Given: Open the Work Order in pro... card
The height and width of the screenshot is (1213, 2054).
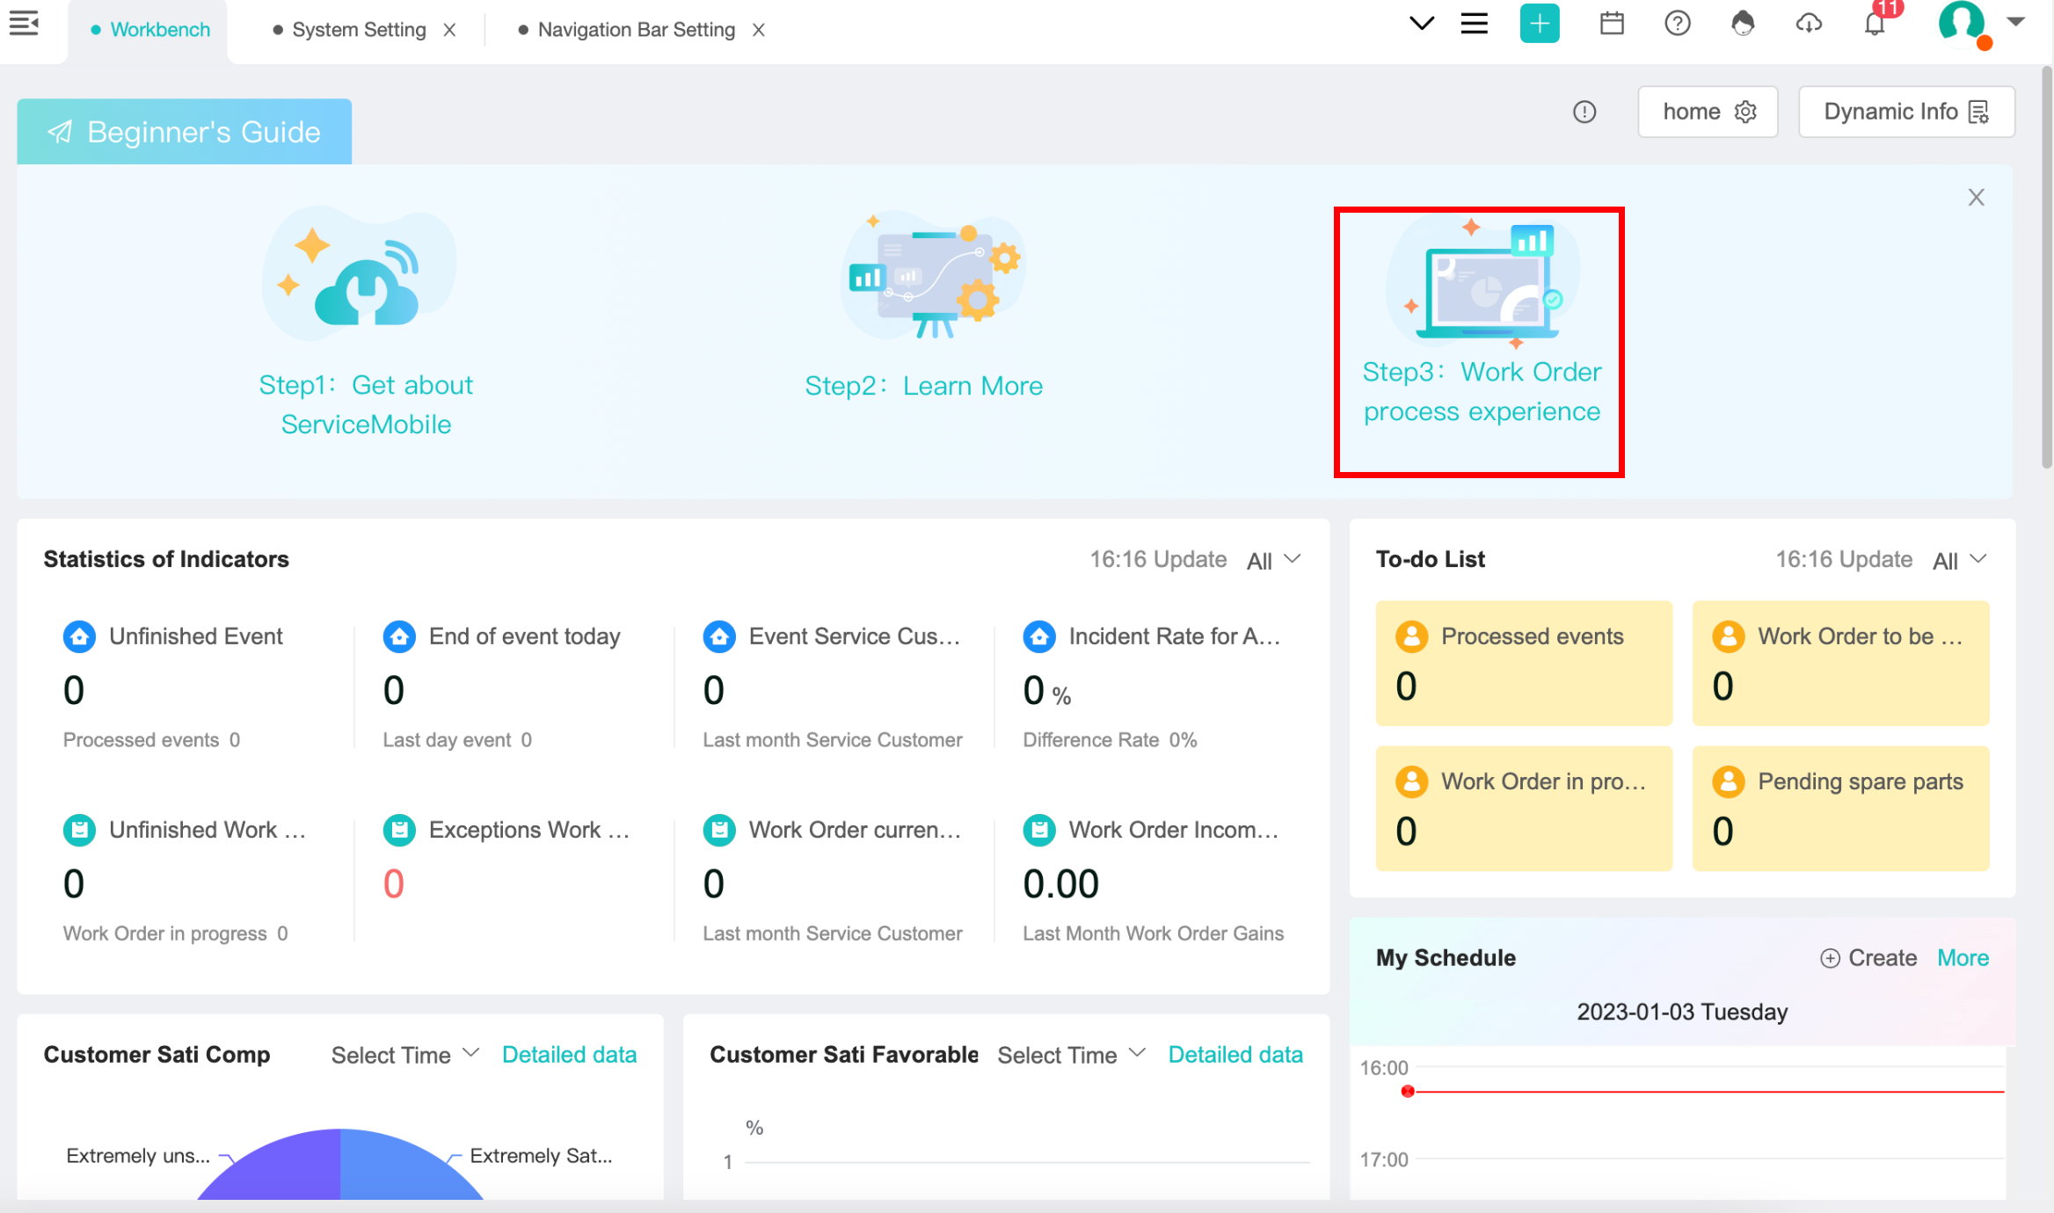Looking at the screenshot, I should click(x=1524, y=809).
